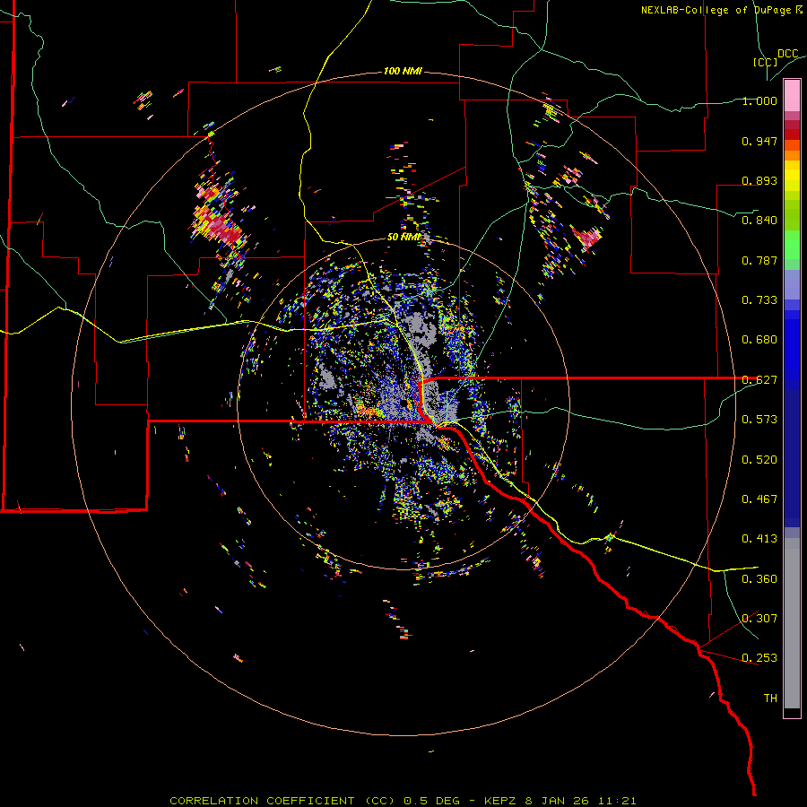Click the 0.733 scale value

(x=759, y=300)
